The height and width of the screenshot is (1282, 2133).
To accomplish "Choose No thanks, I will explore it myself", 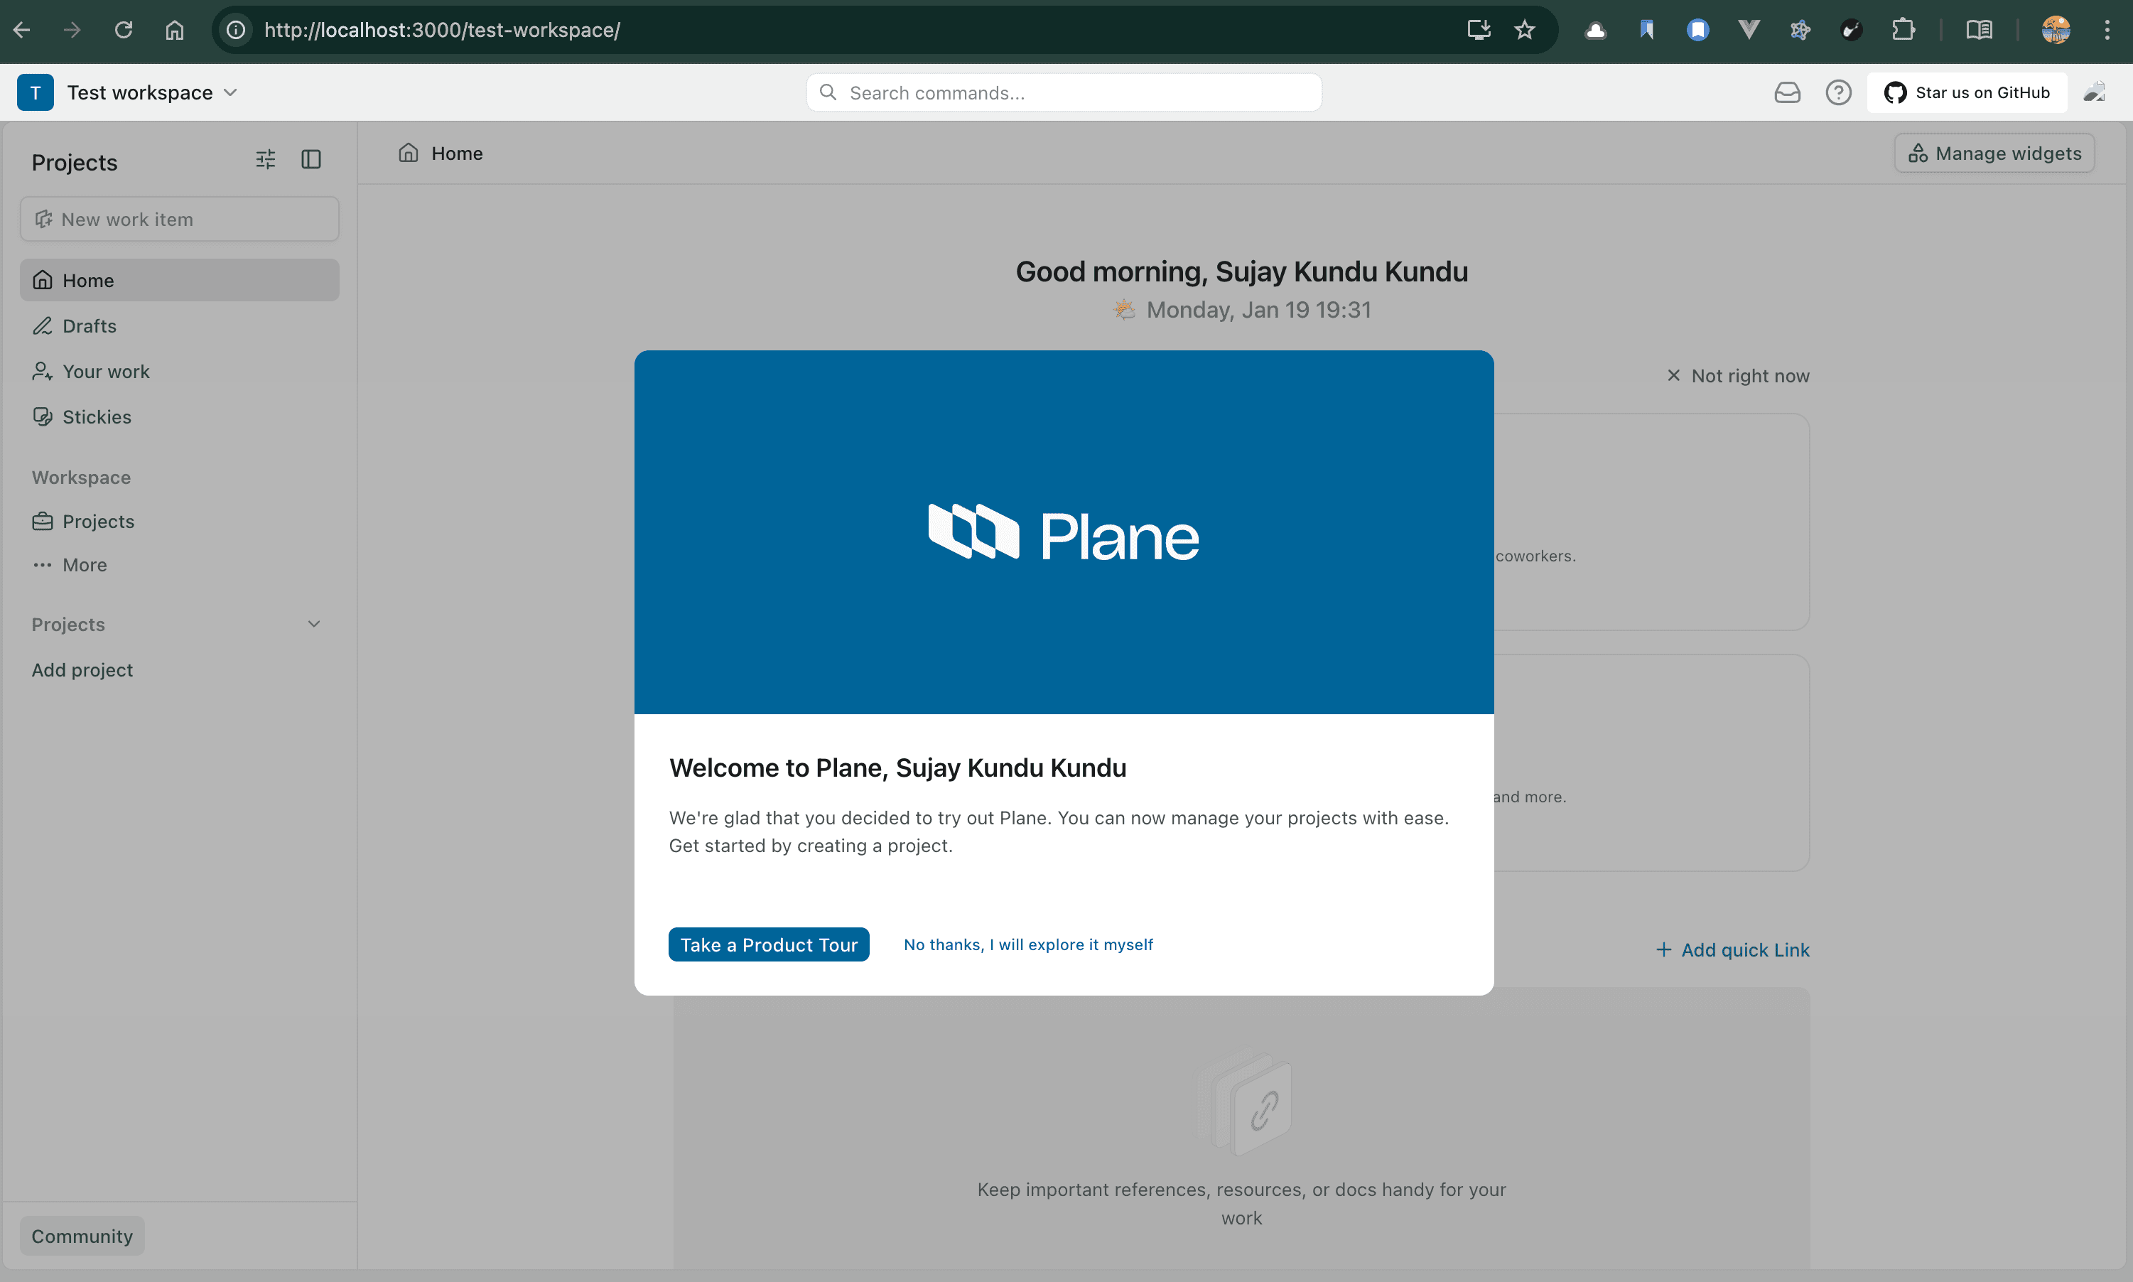I will (x=1027, y=944).
